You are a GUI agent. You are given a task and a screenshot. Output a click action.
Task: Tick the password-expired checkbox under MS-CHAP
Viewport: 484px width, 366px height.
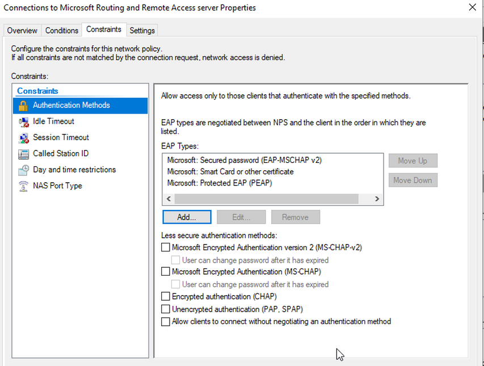click(x=175, y=284)
